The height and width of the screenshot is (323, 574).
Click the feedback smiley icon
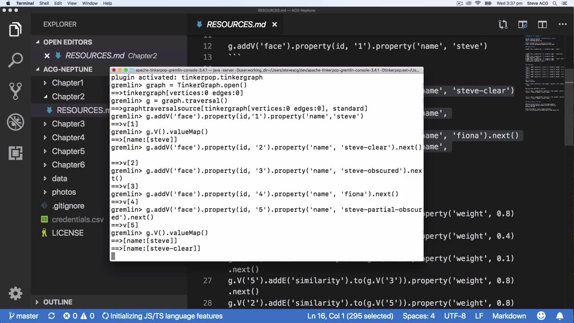point(541,316)
